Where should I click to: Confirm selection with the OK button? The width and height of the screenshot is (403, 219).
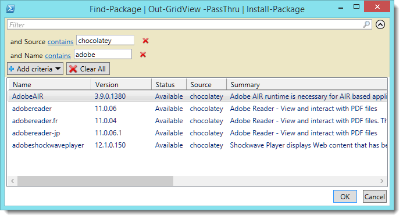pyautogui.click(x=345, y=197)
